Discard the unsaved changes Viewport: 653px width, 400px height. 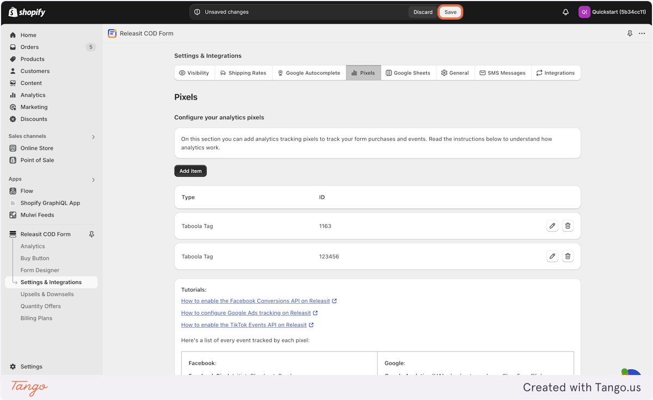[x=423, y=12]
